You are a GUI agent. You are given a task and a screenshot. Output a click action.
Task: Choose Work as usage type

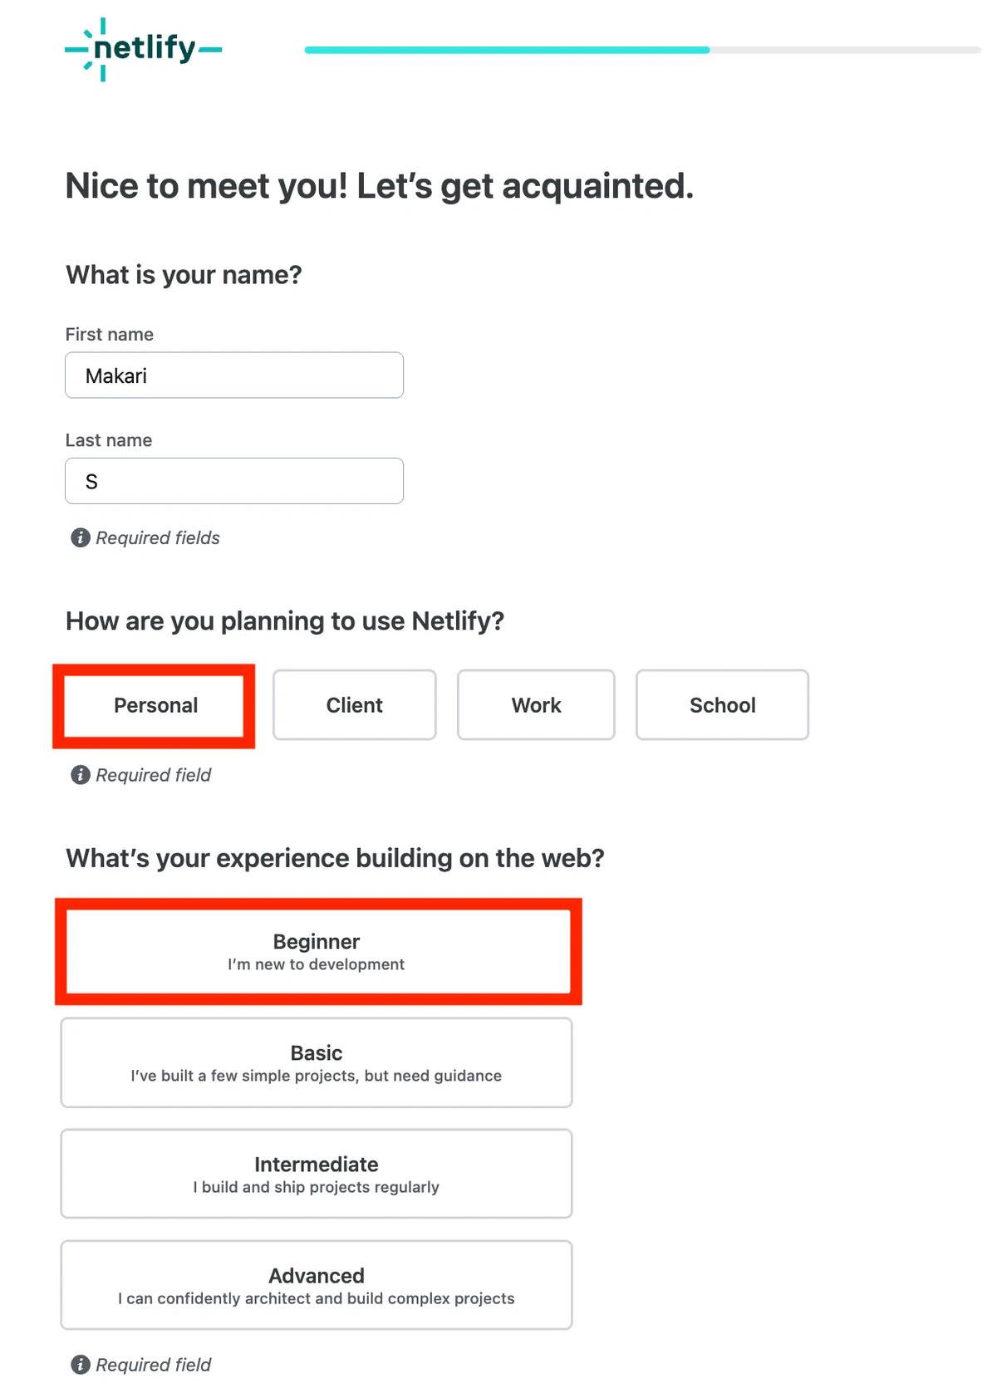pos(536,705)
